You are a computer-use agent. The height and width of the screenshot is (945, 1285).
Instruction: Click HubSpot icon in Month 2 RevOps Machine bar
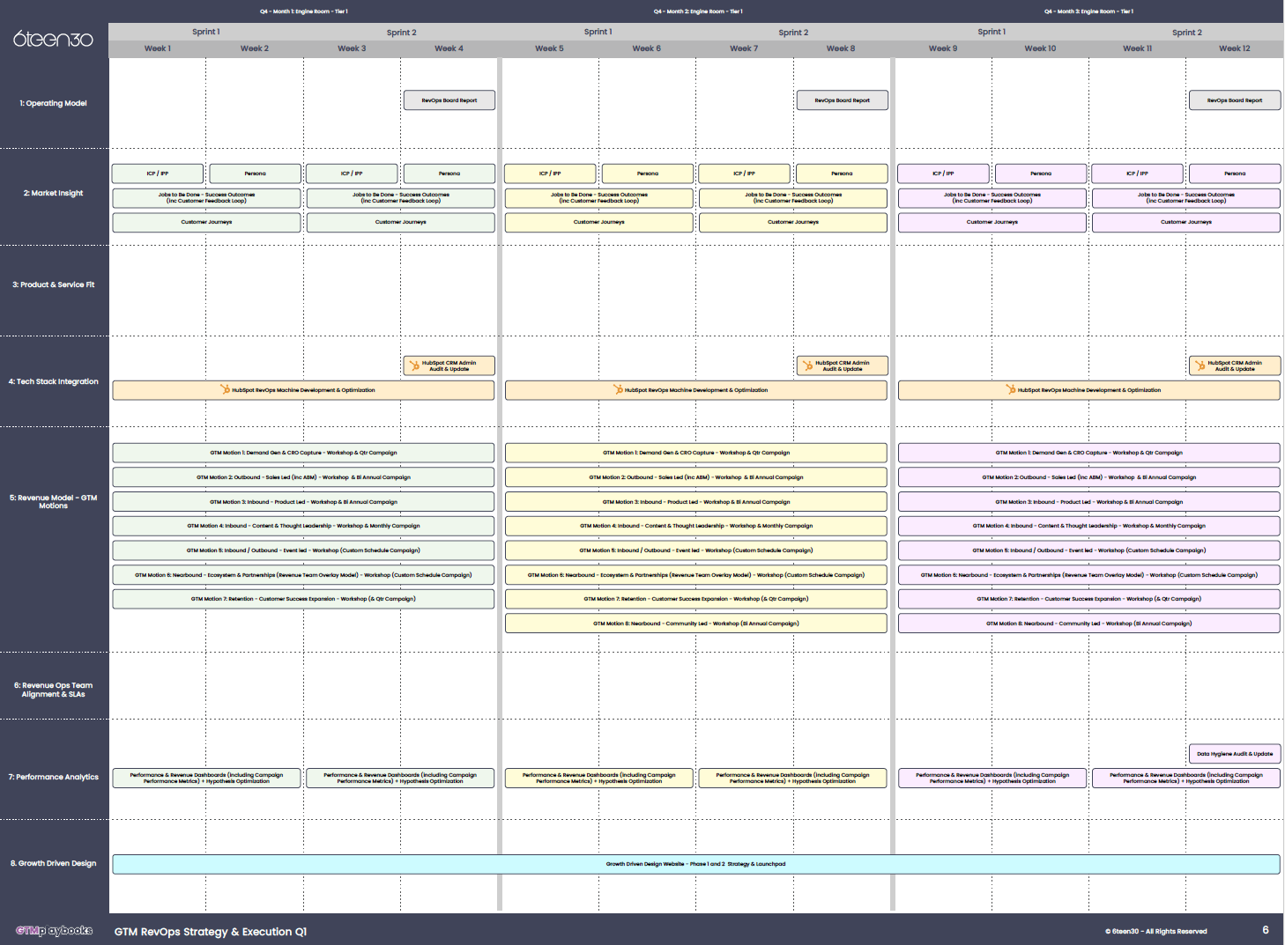click(x=618, y=389)
